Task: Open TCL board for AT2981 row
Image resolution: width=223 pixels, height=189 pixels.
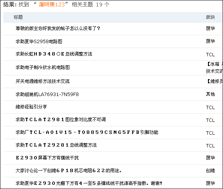Action: [210, 120]
